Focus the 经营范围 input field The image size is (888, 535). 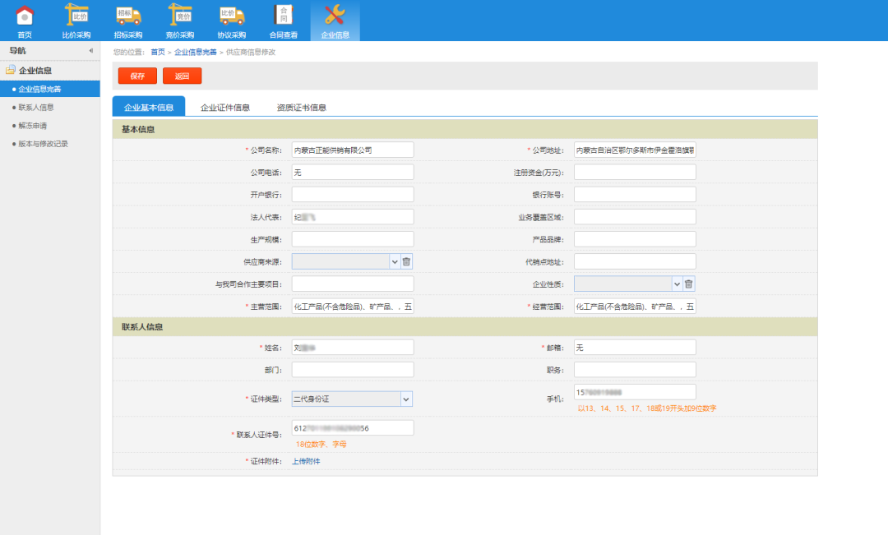click(635, 307)
